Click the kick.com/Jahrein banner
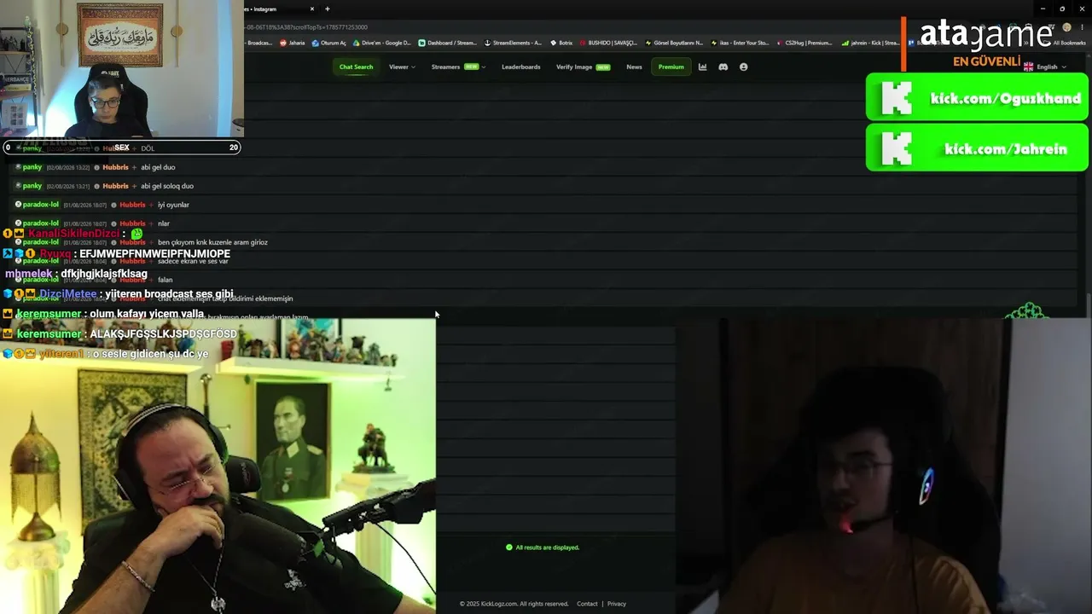 [977, 148]
